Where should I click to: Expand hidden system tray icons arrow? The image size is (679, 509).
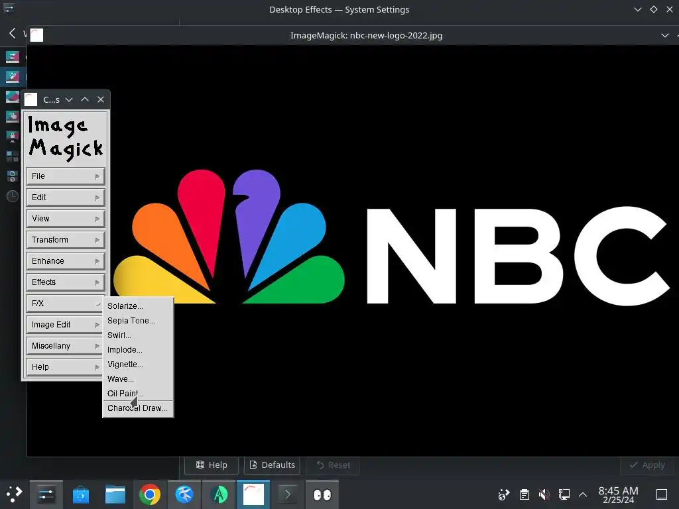[583, 494]
